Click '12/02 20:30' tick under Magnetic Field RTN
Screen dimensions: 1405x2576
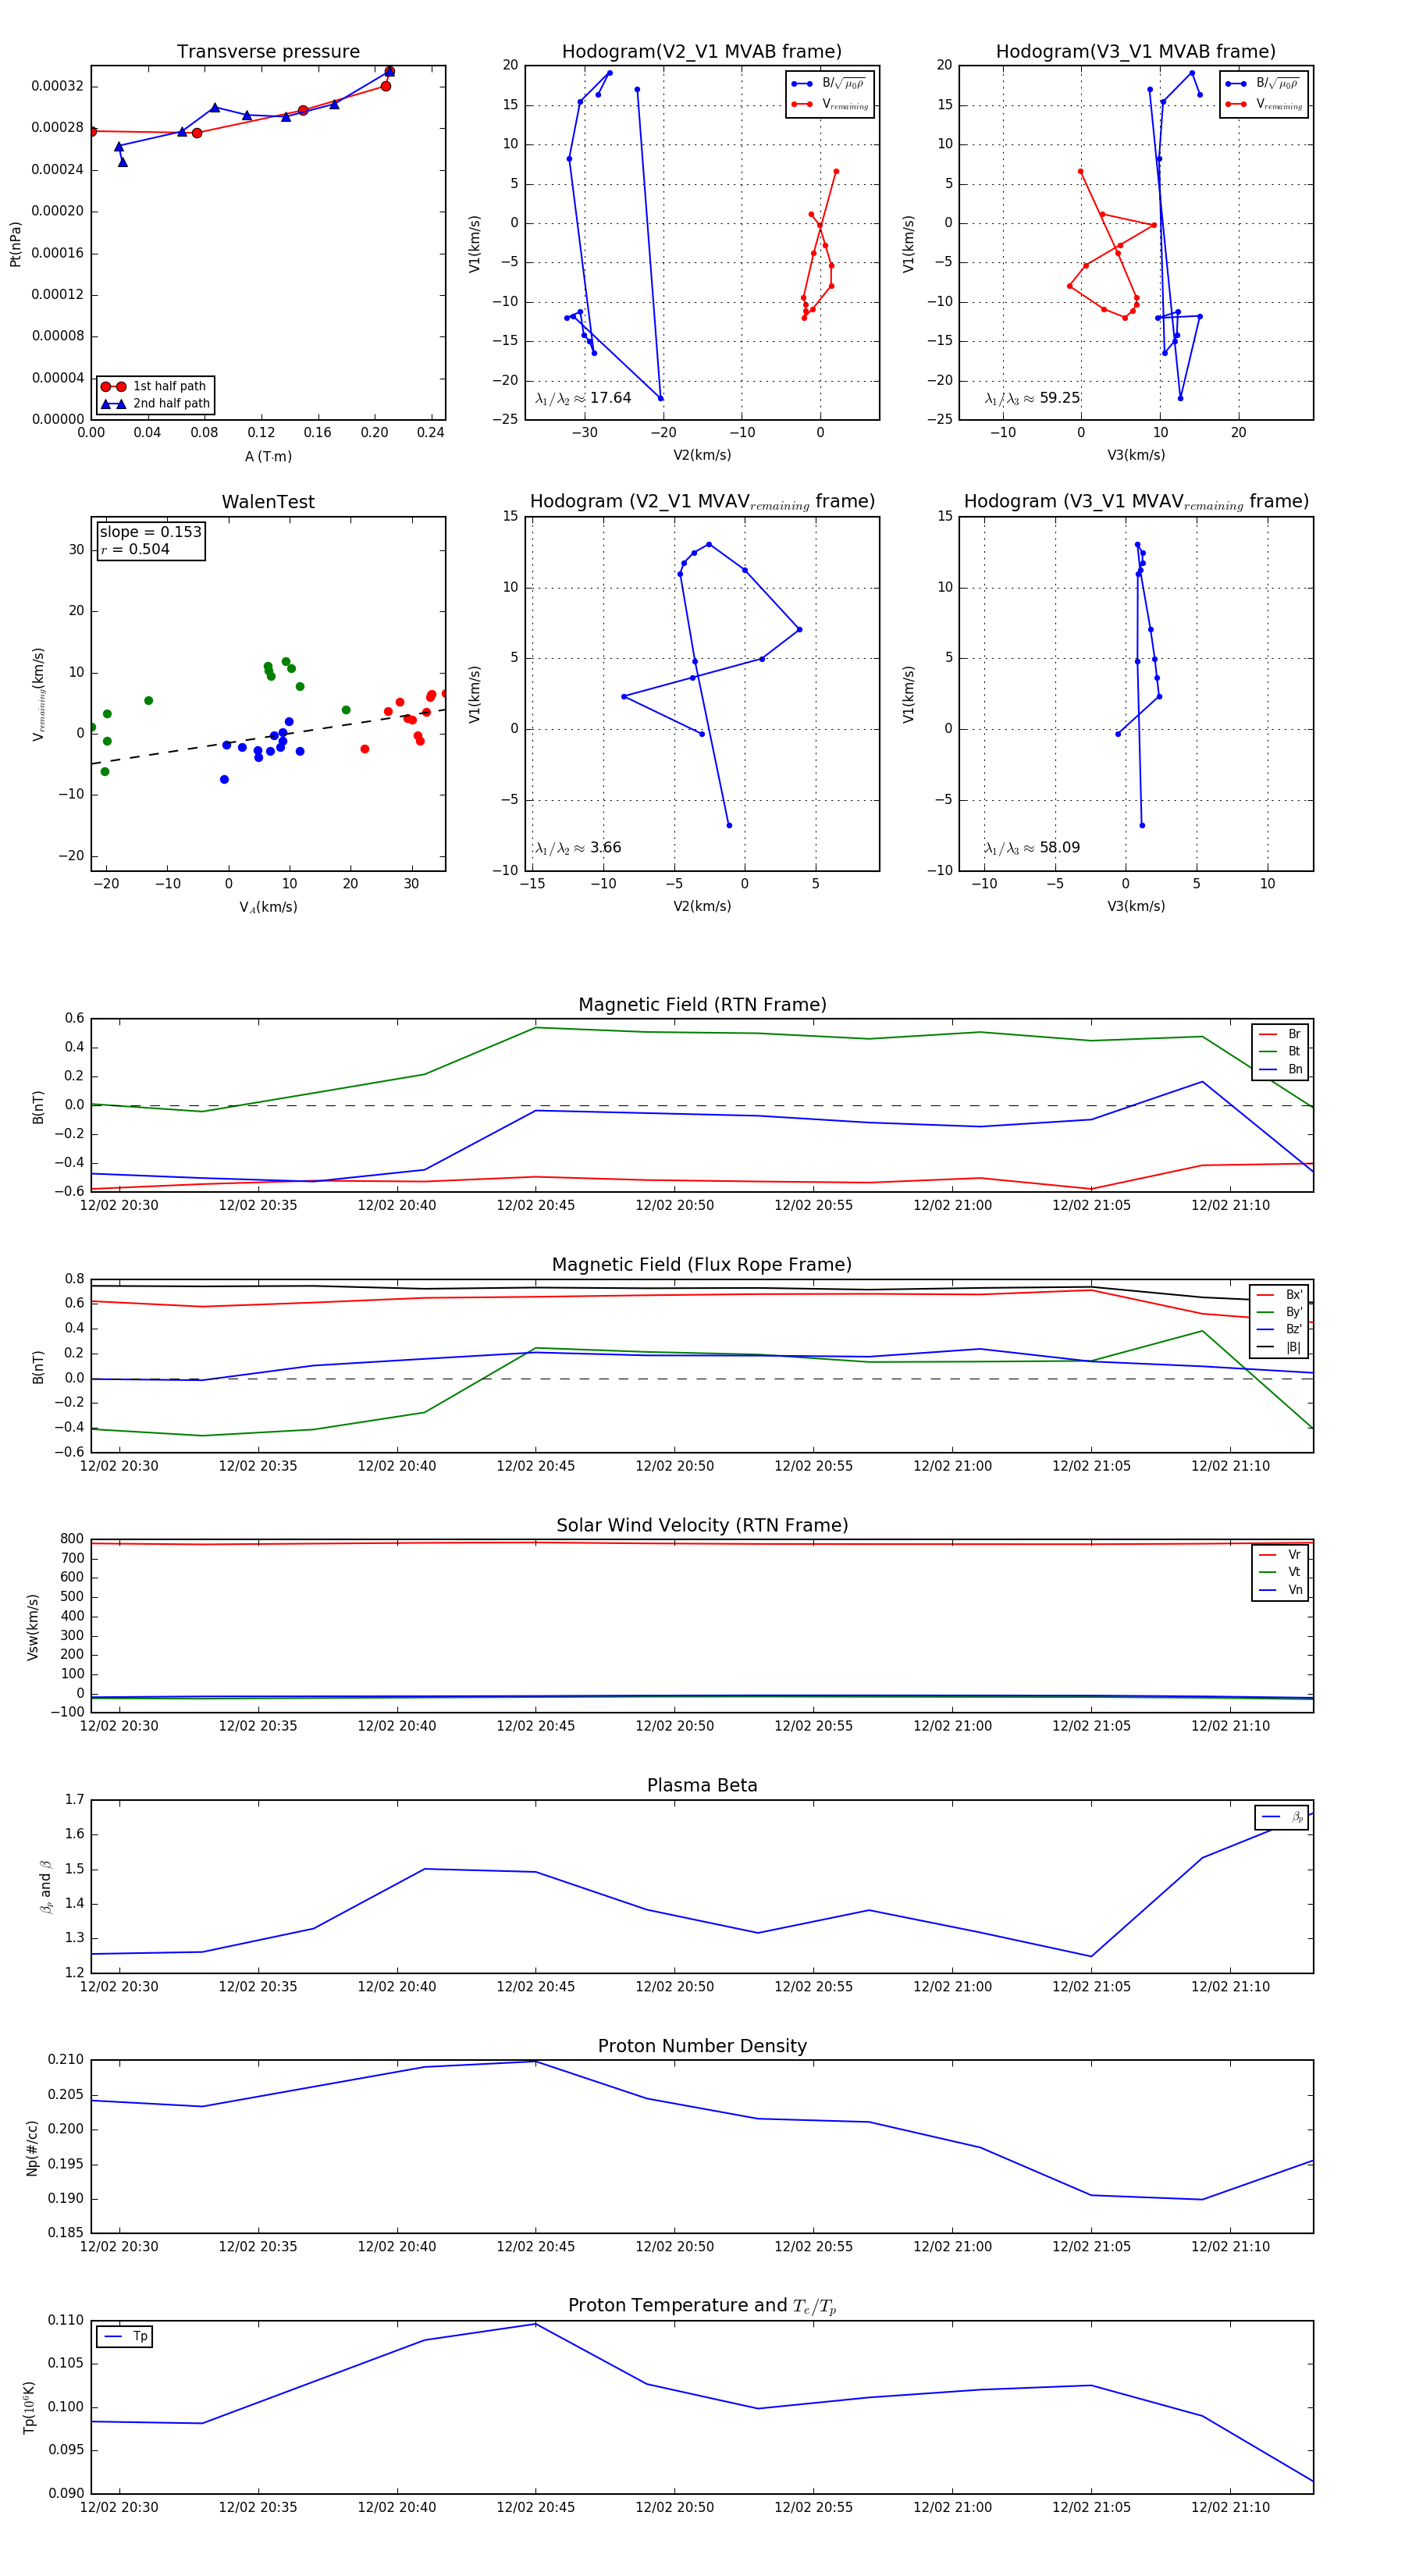point(119,1206)
